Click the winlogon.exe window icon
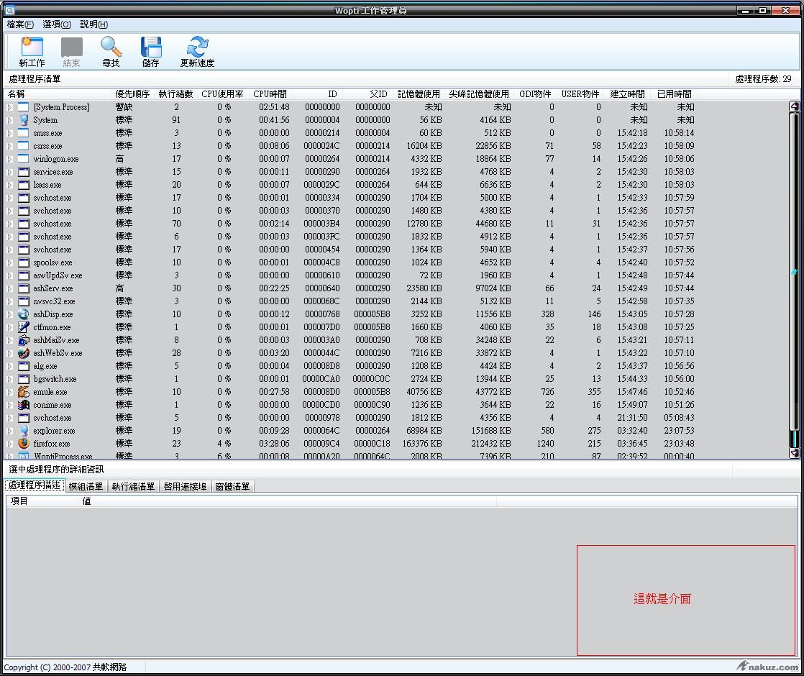The image size is (804, 676). click(x=24, y=159)
